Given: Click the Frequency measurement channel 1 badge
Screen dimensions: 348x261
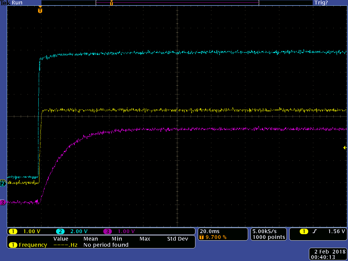Looking at the screenshot, I should [13, 245].
